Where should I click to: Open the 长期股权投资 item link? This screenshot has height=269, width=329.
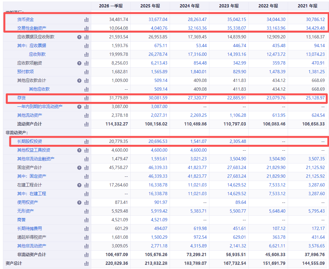(30, 141)
